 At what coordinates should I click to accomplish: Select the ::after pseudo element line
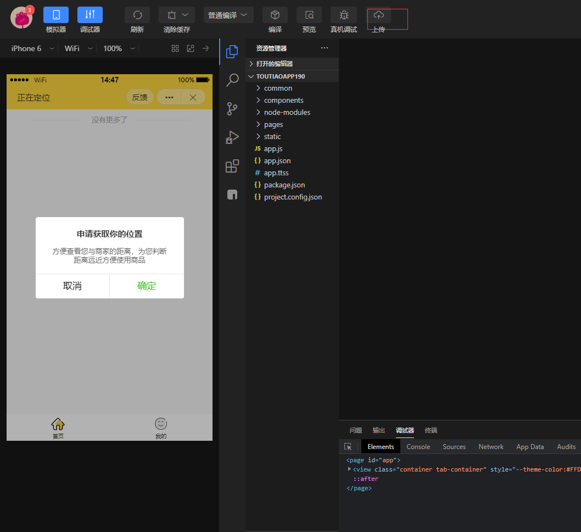366,479
